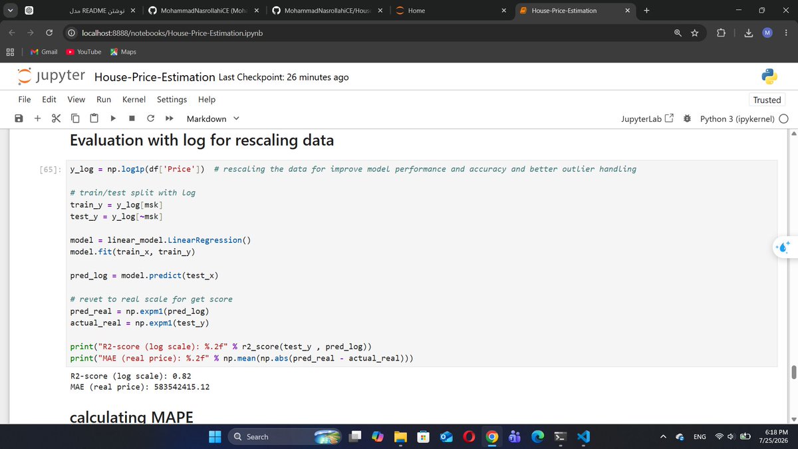Open the Kernel menu

coord(134,99)
